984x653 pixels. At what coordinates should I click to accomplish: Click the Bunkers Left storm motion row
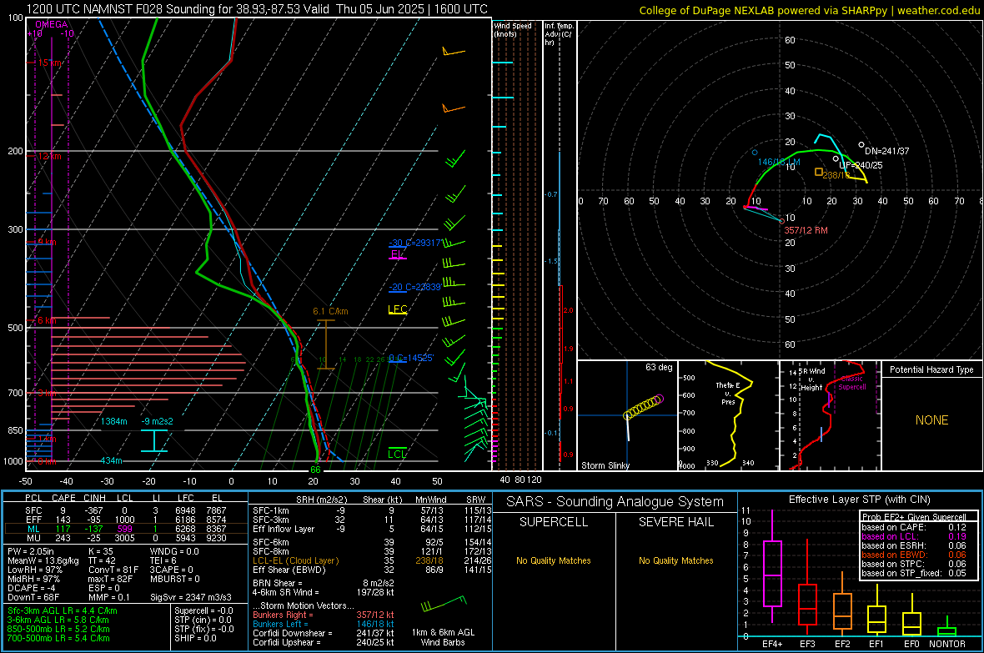click(324, 624)
